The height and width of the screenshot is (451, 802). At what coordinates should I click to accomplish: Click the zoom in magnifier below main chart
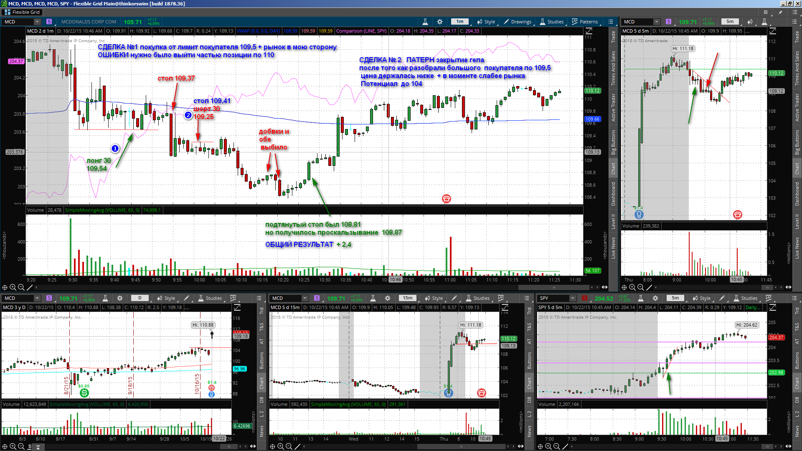[x=13, y=287]
